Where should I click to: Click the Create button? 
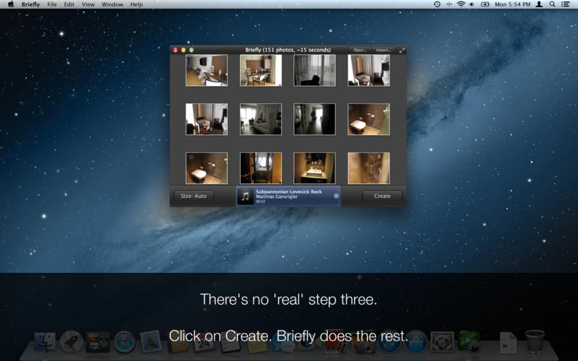pos(382,196)
